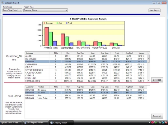This screenshot has width=168, height=125.
Task: Open the Report Type Customer_Name dropdown
Action: pyautogui.click(x=45, y=10)
